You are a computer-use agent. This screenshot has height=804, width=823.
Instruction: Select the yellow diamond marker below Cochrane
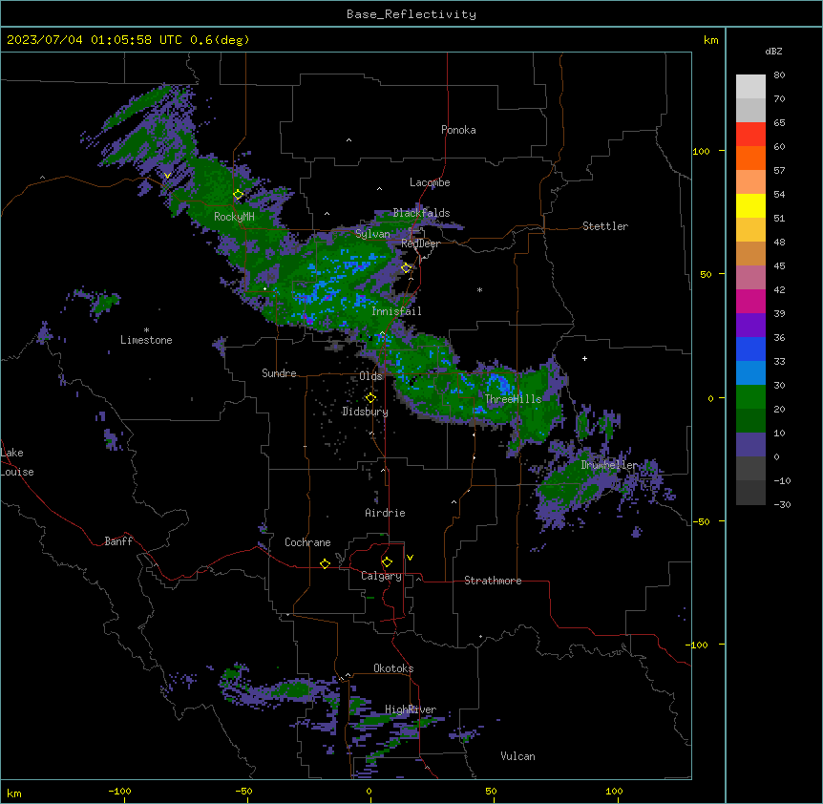[x=325, y=563]
